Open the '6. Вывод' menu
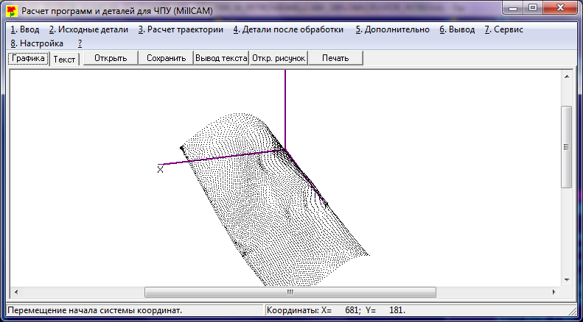Screen dimensions: 583x322 pos(457,29)
